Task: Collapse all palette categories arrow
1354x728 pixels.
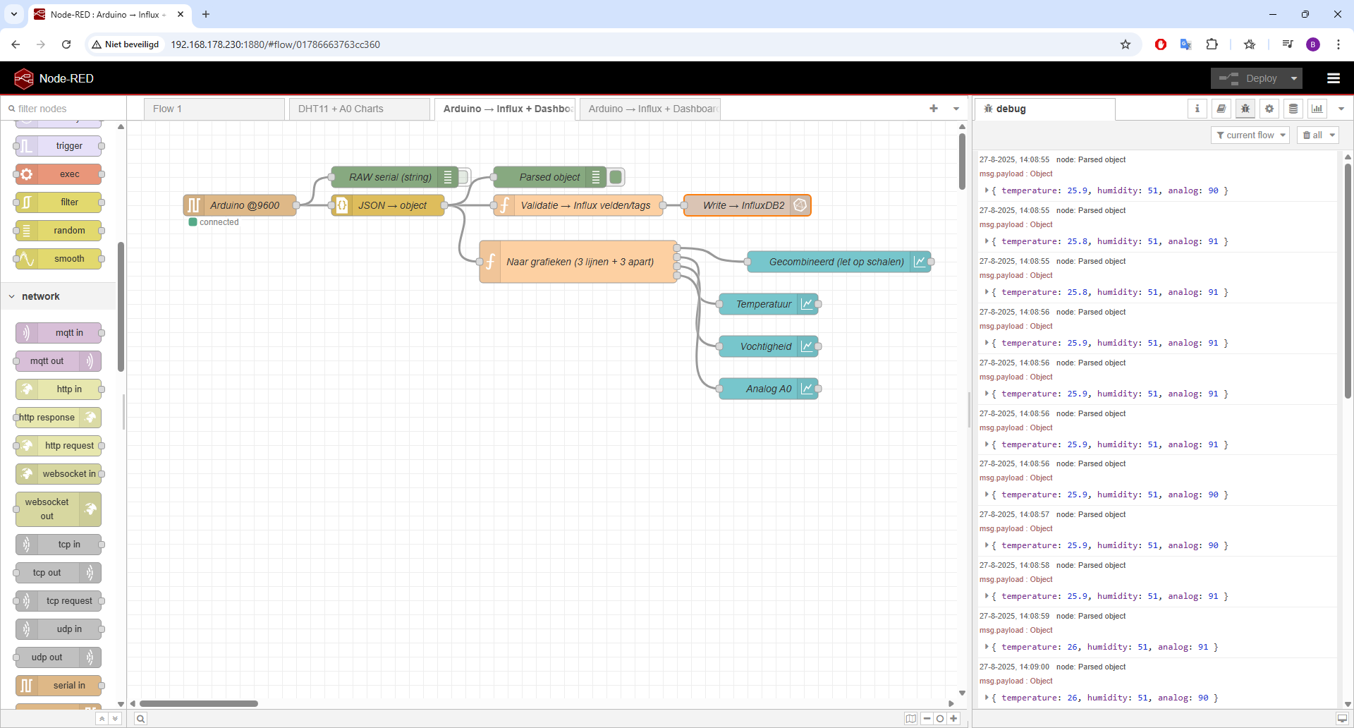Action: [102, 719]
